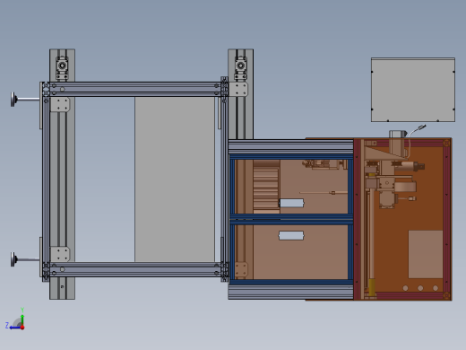Select the upper leveling foot knob

click(13, 99)
